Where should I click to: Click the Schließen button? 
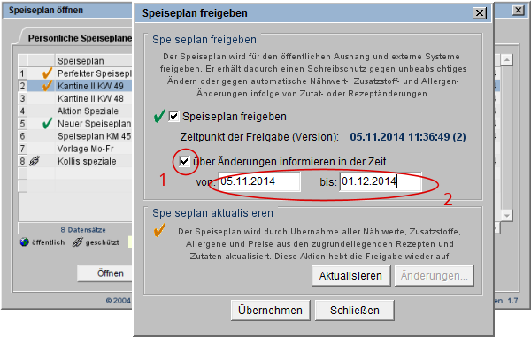point(355,311)
